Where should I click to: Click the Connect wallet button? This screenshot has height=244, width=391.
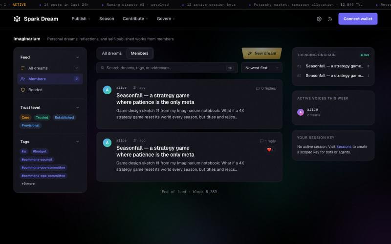click(x=358, y=19)
